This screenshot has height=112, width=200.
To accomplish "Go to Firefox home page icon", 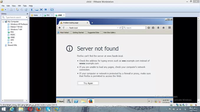I will (163, 28).
